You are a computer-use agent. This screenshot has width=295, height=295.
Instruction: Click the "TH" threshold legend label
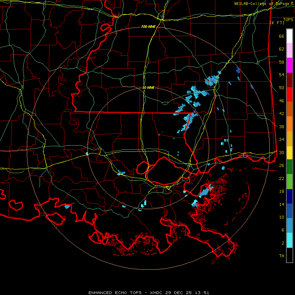[x=282, y=256]
